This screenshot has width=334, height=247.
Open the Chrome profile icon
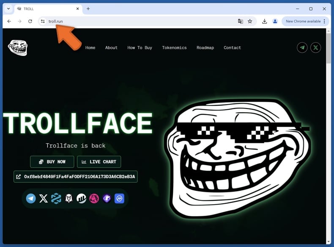pyautogui.click(x=275, y=21)
